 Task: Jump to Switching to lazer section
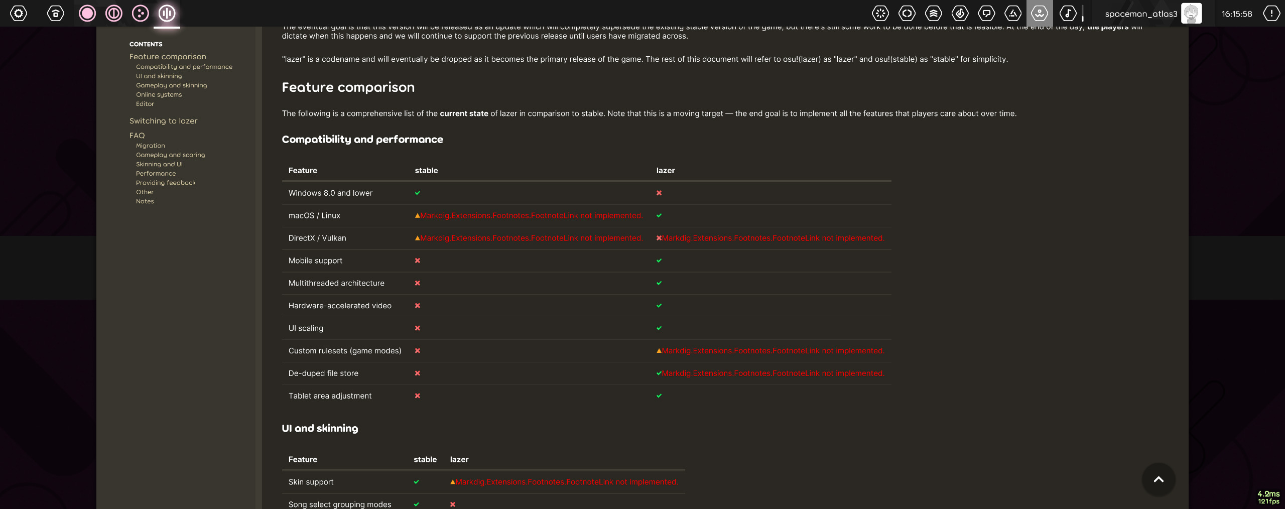[163, 121]
